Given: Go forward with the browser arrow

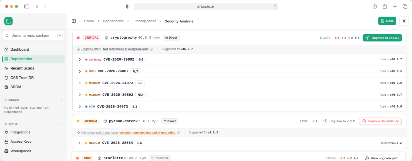Looking at the screenshot, I should coord(45,6).
